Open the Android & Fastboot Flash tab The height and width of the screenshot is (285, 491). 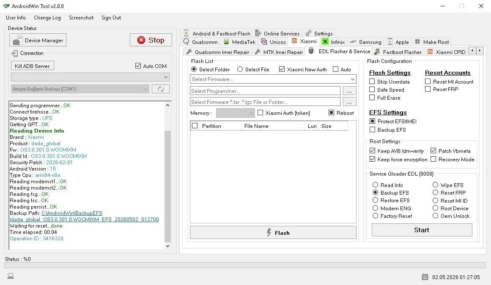pyautogui.click(x=217, y=33)
